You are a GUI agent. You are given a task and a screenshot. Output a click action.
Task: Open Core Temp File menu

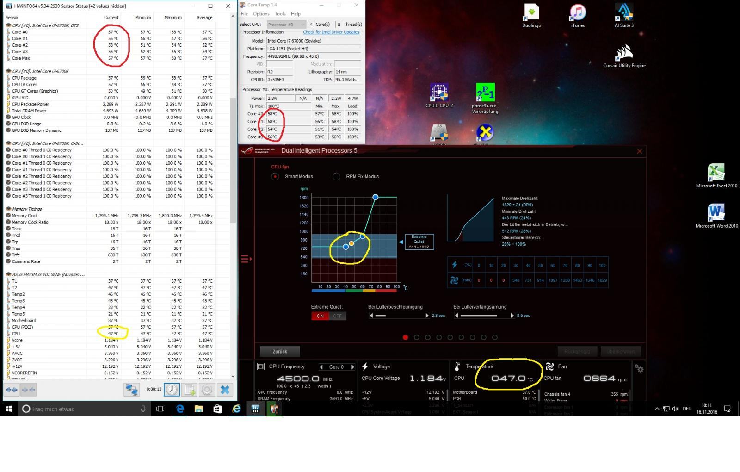[x=244, y=14]
